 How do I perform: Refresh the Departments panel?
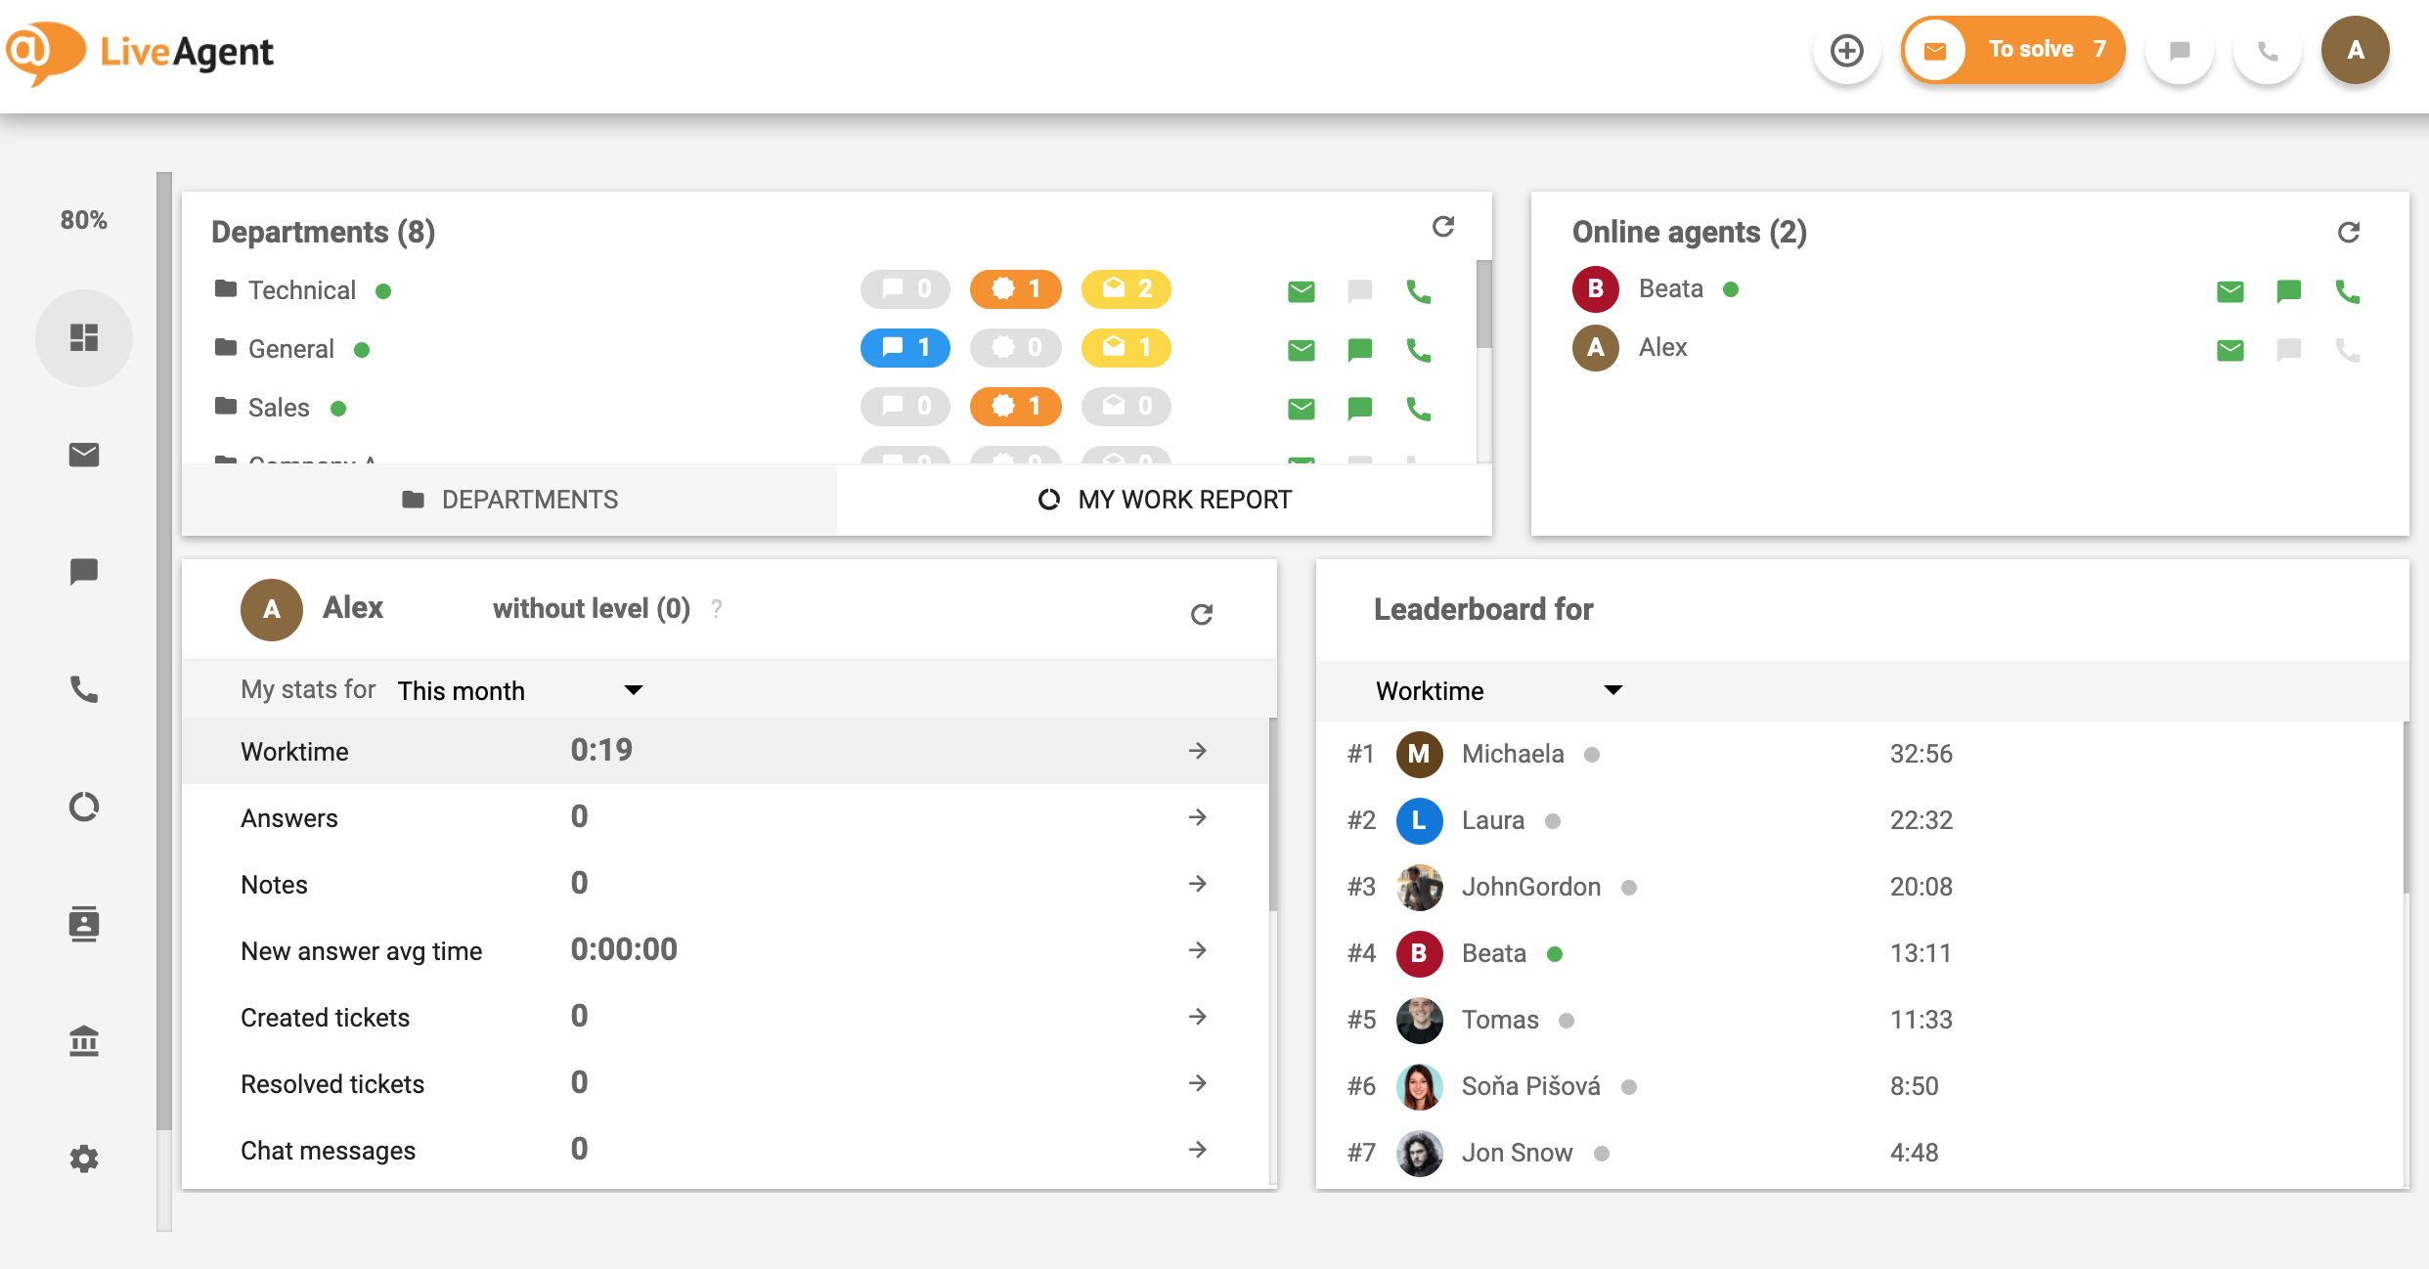[x=1445, y=227]
